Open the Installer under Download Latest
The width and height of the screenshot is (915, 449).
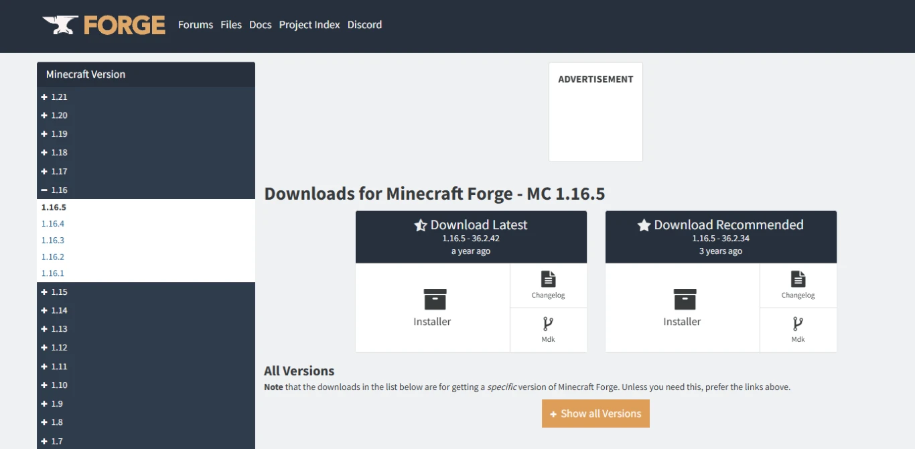click(x=432, y=308)
